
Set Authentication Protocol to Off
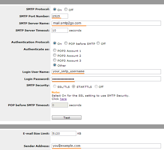click(98, 43)
